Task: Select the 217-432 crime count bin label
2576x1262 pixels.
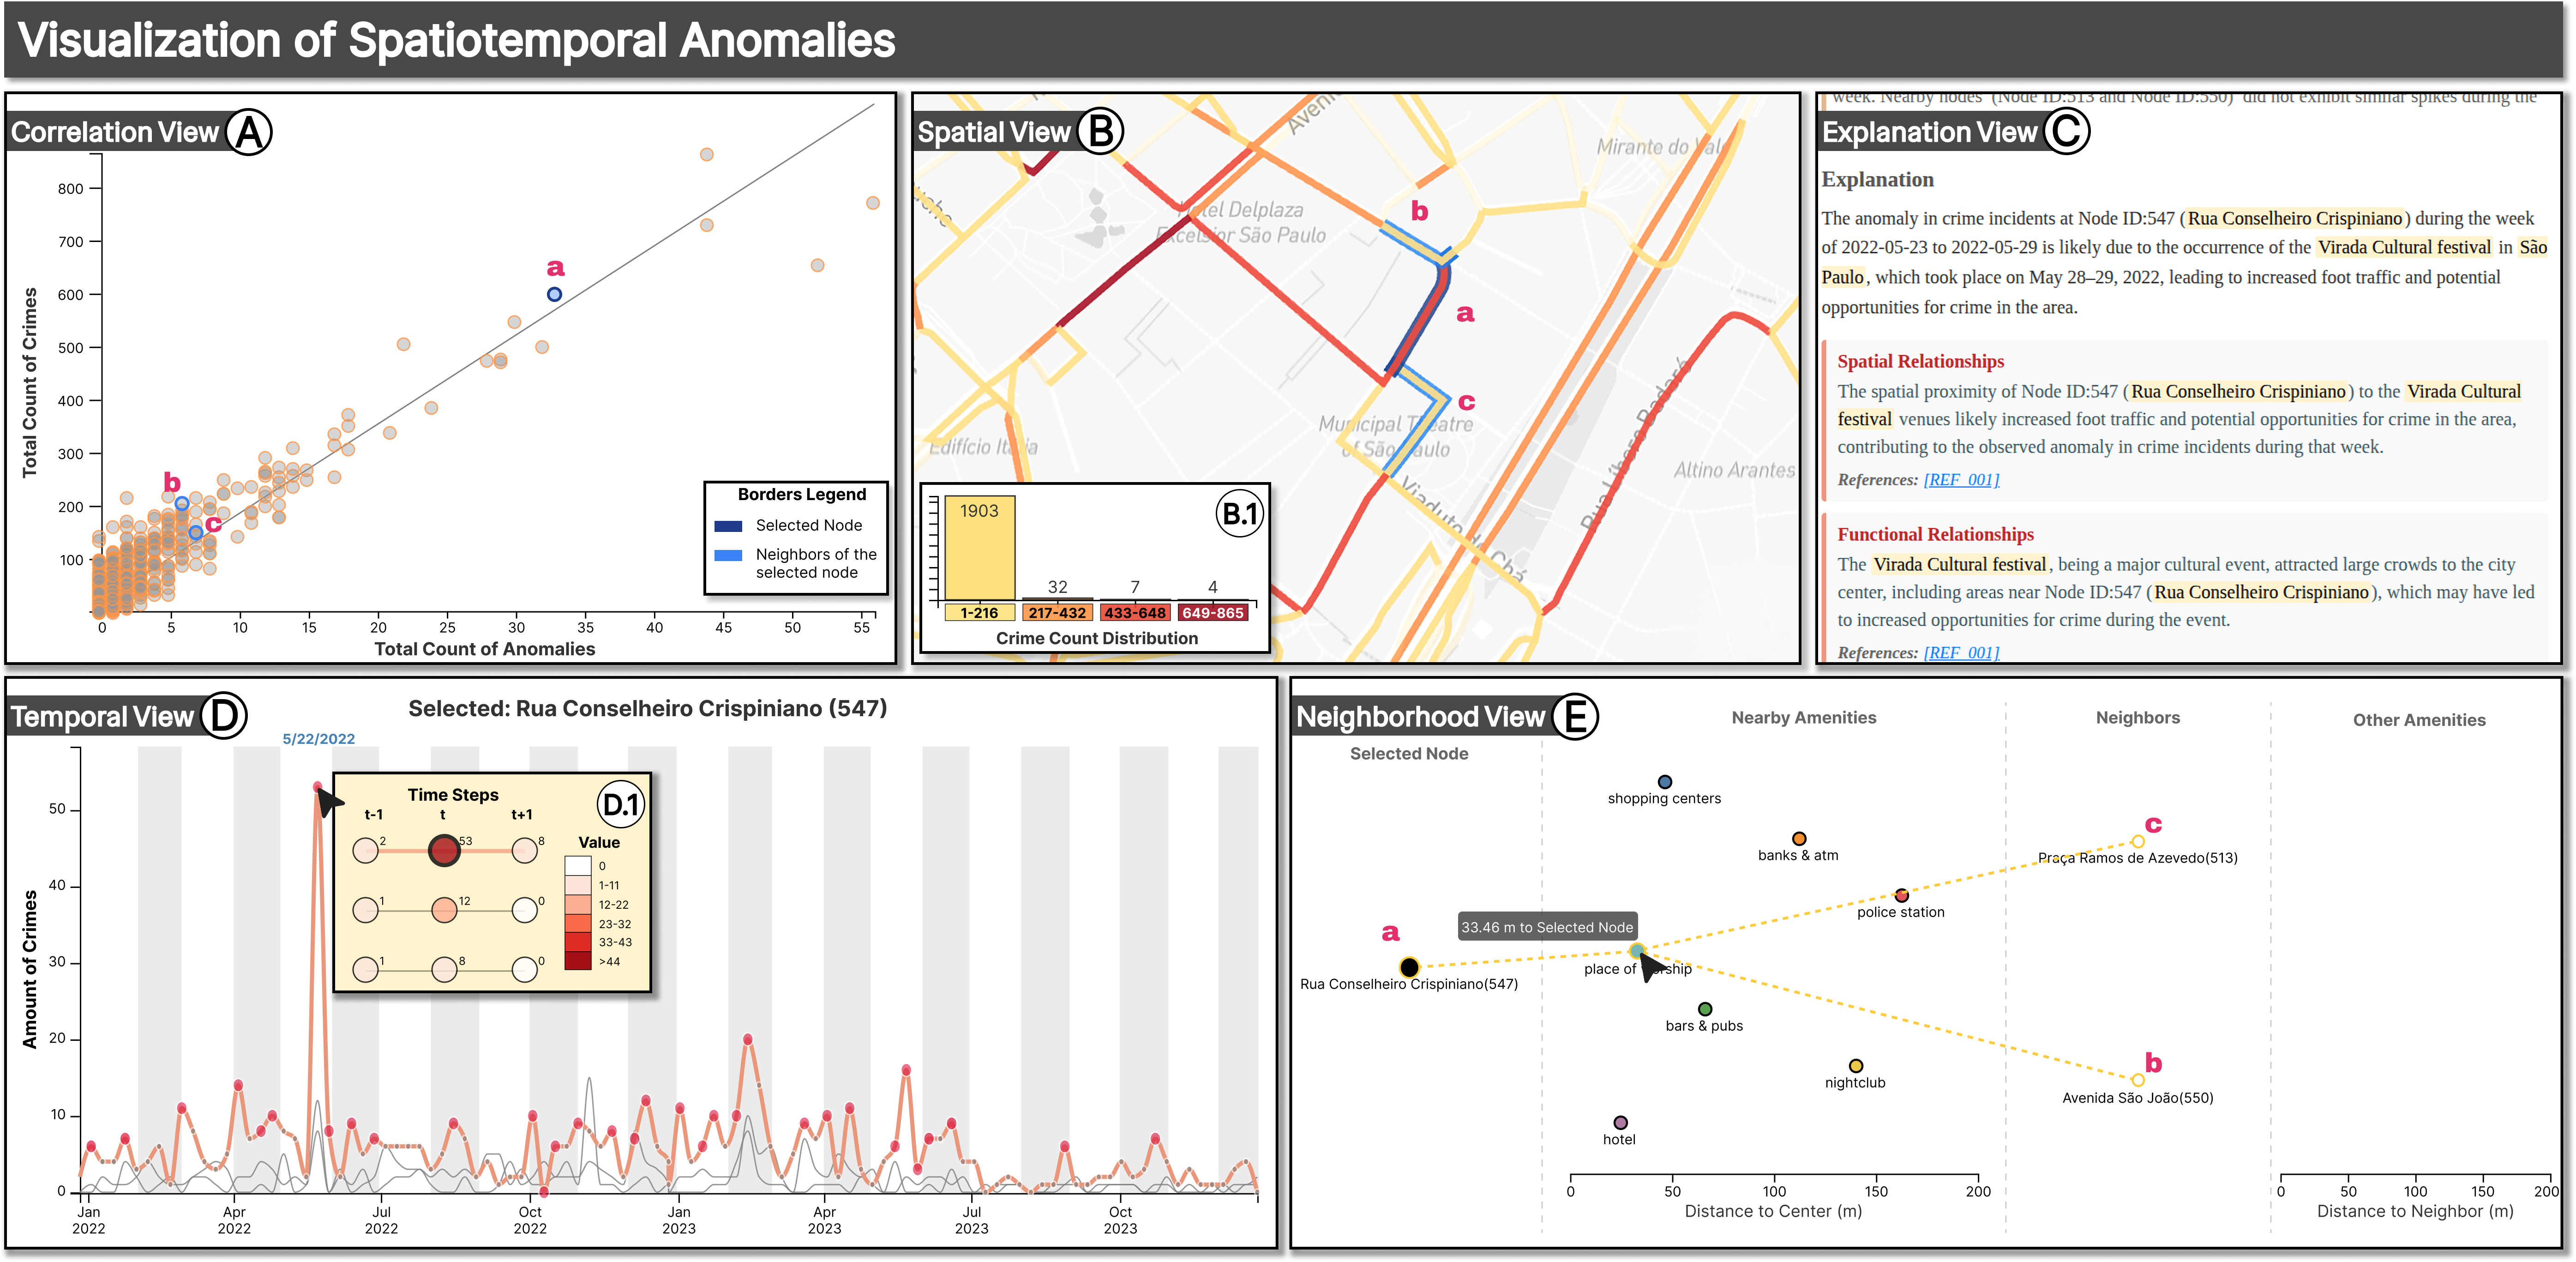Action: (x=1057, y=612)
